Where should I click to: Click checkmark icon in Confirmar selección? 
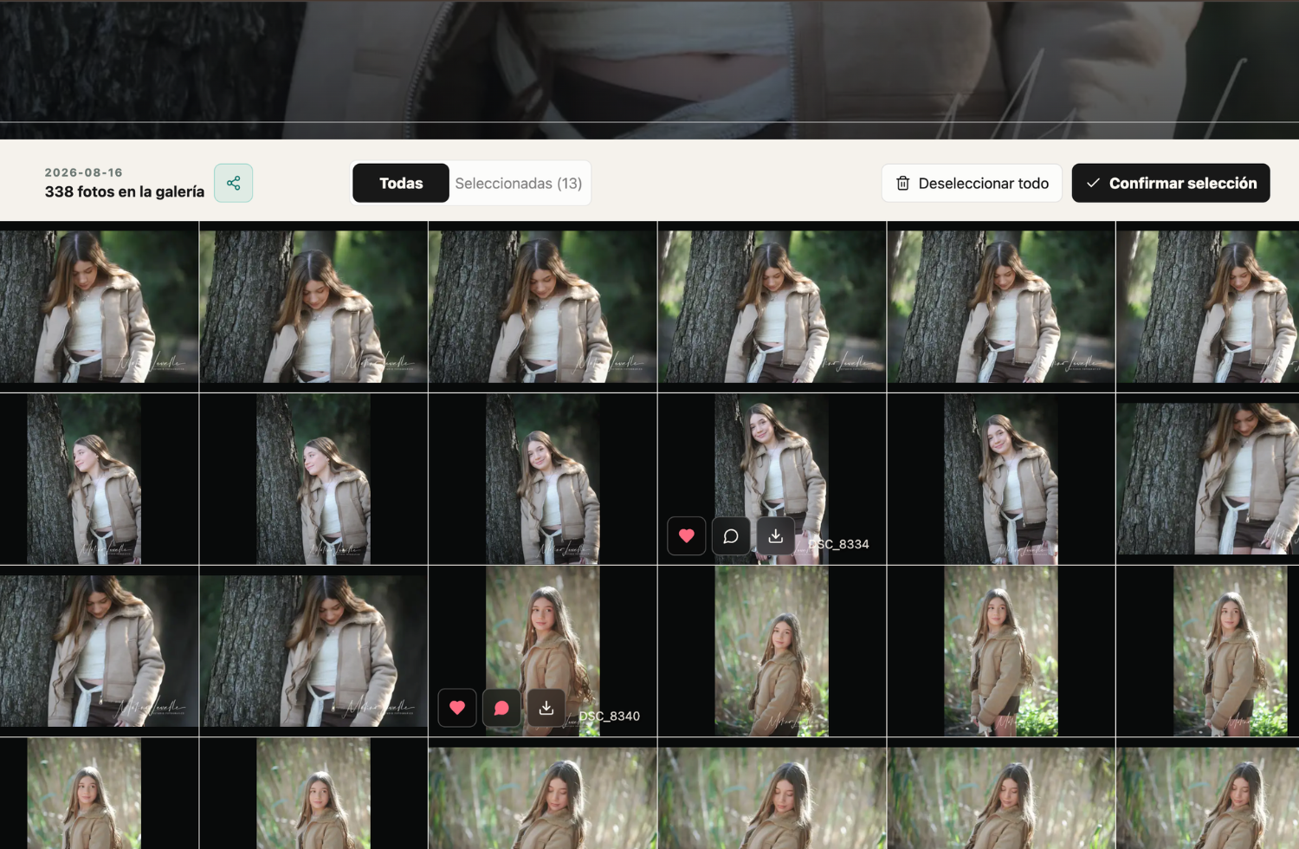click(x=1093, y=183)
